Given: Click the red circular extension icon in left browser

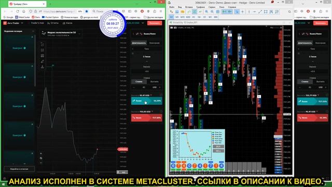Looking at the screenshot, I should [x=142, y=11].
